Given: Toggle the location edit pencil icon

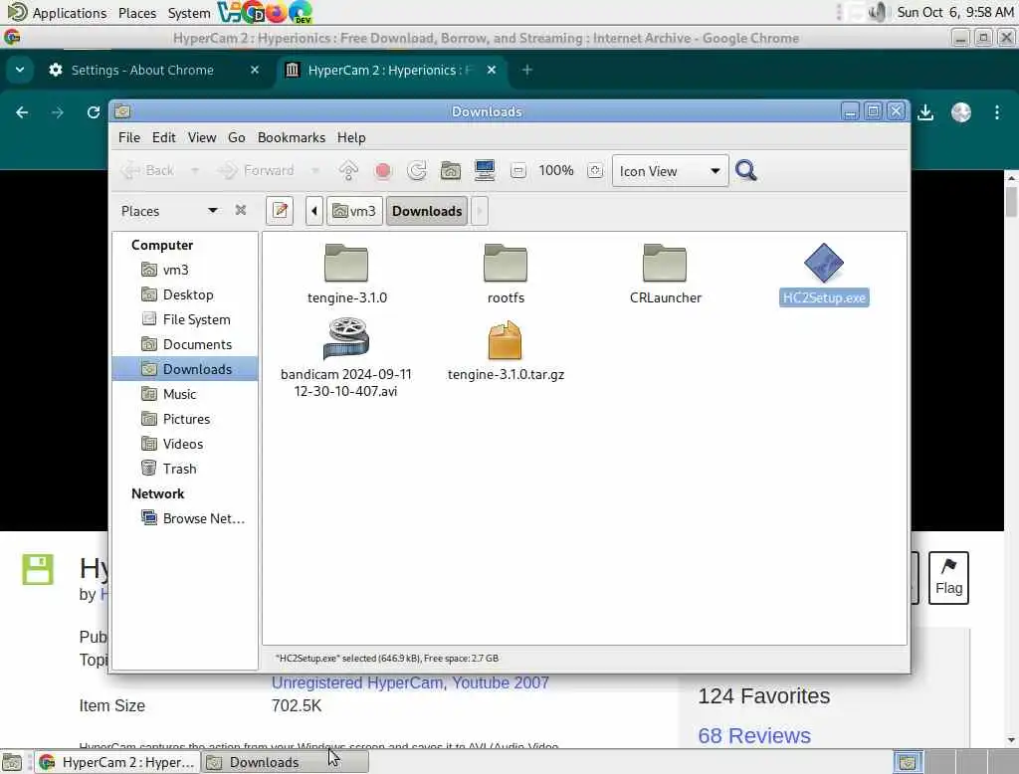Looking at the screenshot, I should click(x=280, y=211).
